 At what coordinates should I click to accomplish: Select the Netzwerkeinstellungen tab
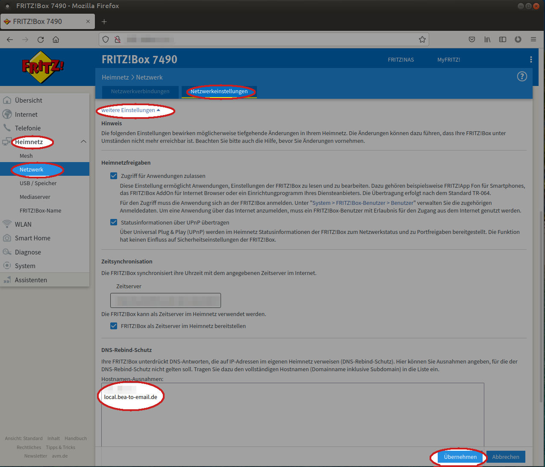pyautogui.click(x=219, y=91)
